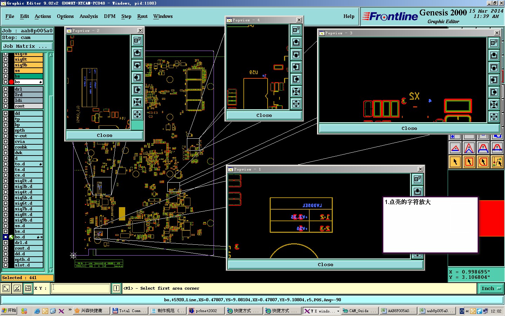Open the File menu

point(10,16)
